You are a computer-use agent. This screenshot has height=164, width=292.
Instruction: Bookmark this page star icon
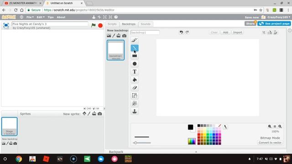(261, 10)
